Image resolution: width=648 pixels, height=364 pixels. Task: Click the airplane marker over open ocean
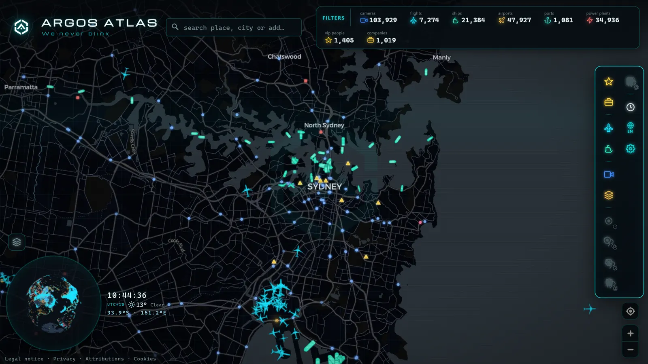coord(590,309)
